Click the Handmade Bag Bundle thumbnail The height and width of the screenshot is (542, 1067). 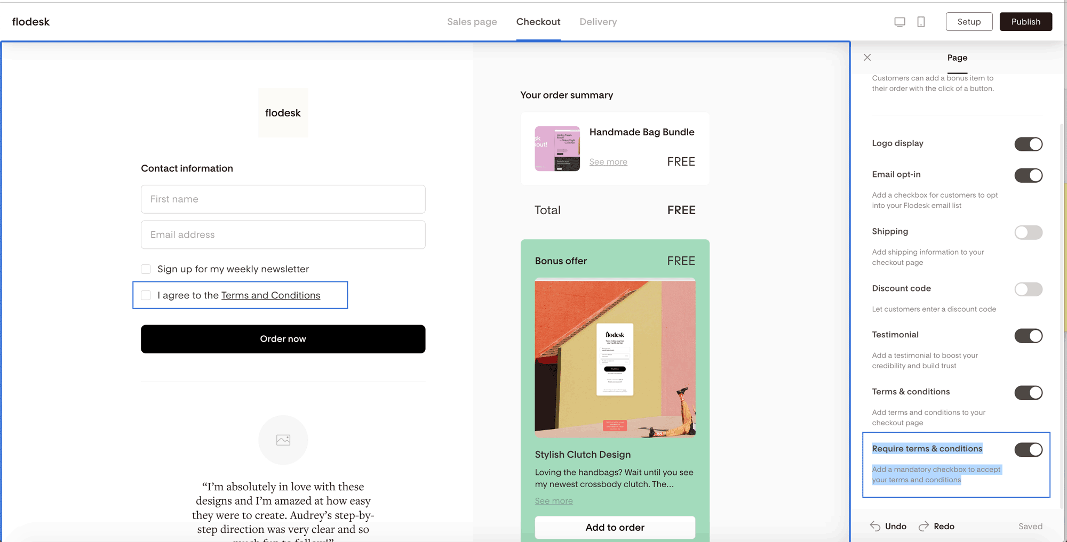pos(557,149)
